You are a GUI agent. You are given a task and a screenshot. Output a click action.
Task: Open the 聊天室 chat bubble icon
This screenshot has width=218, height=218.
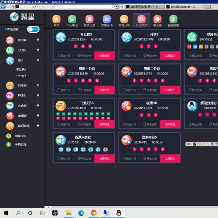pyautogui.click(x=157, y=19)
